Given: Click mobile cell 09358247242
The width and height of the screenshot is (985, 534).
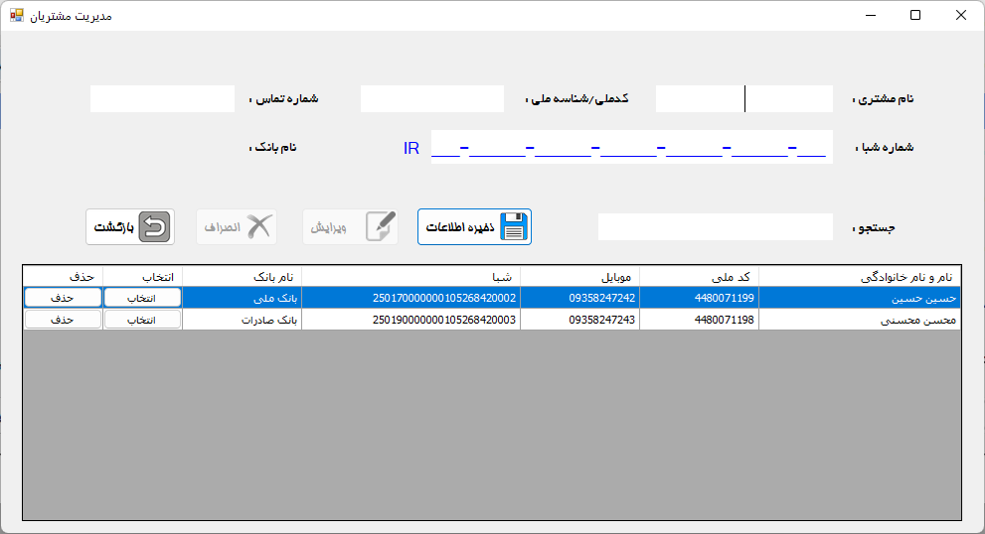Looking at the screenshot, I should click(x=579, y=298).
